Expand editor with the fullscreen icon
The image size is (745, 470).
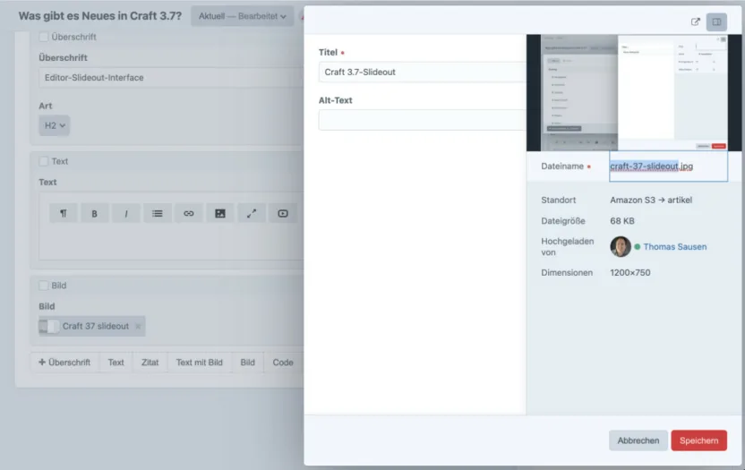[252, 213]
